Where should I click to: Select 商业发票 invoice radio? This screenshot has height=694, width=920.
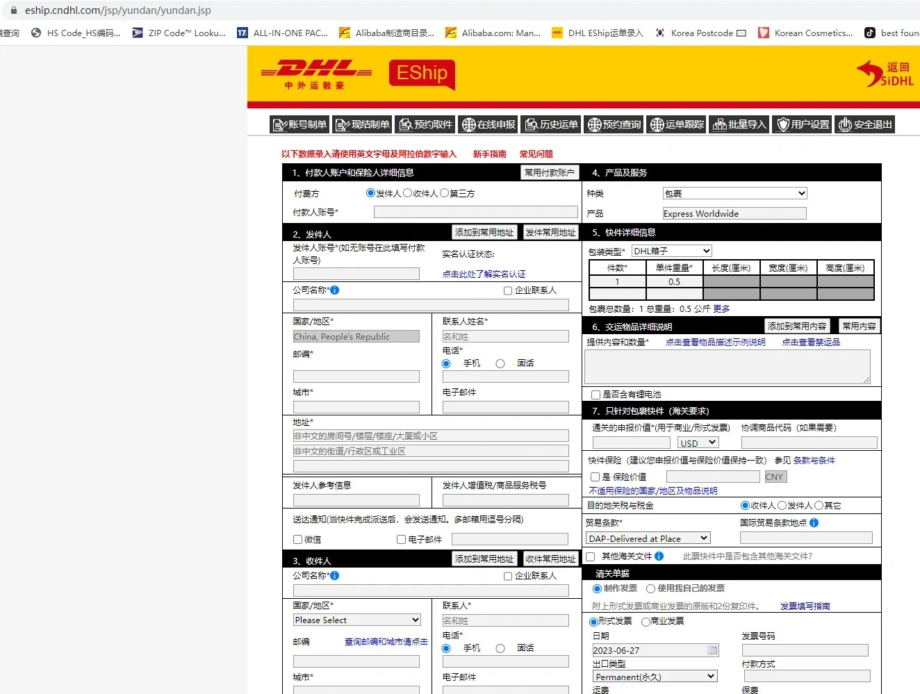click(x=646, y=622)
